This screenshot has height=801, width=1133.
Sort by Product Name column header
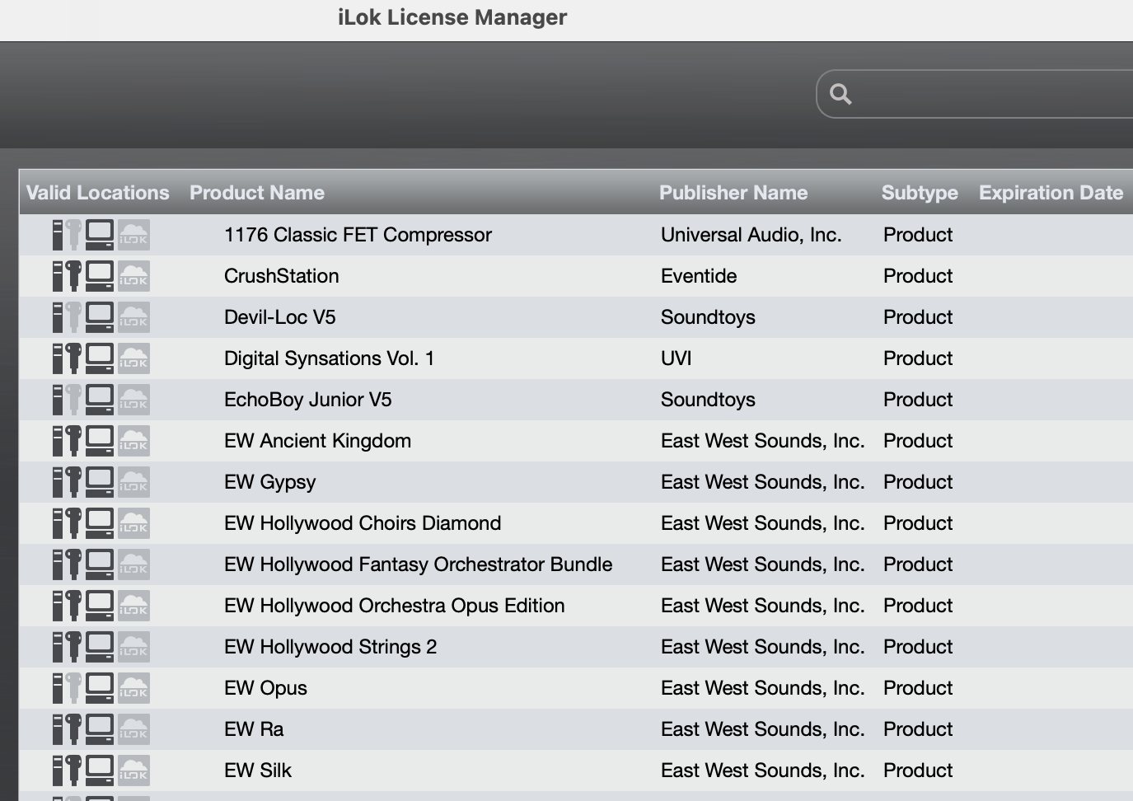(x=257, y=193)
